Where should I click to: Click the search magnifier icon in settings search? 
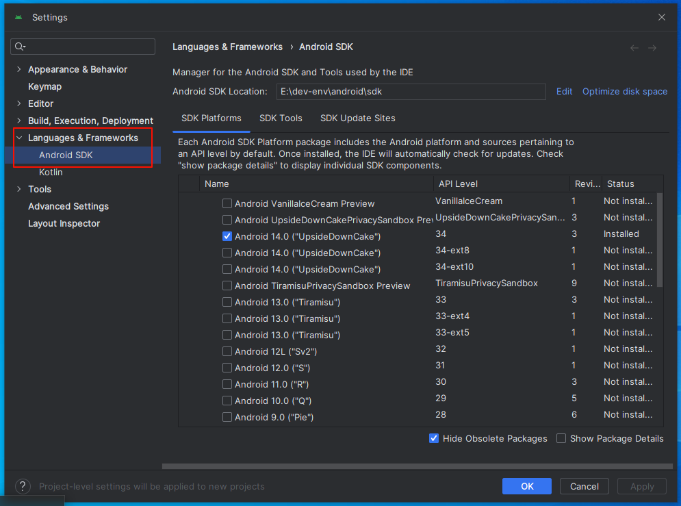[x=20, y=47]
